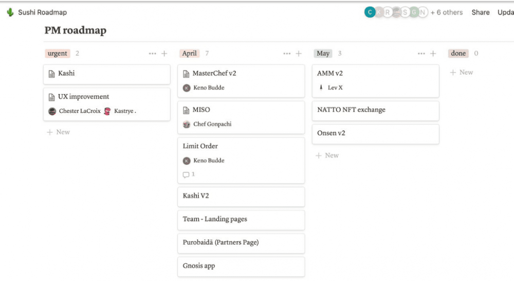Click the plus icon in May column header
The image size is (514, 281).
click(433, 54)
